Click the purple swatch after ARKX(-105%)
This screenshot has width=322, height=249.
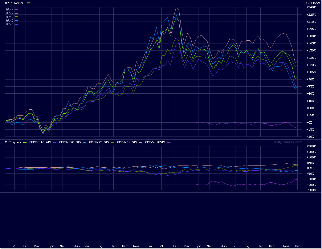[x=169, y=142]
